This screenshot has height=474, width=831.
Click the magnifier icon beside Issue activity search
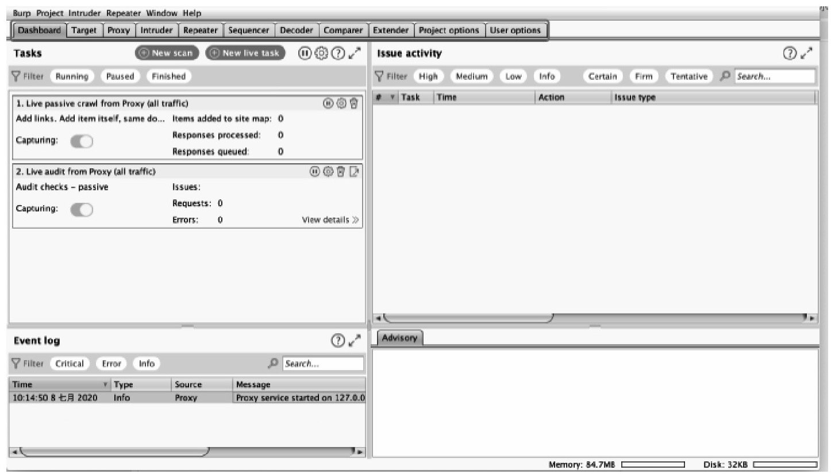[725, 76]
